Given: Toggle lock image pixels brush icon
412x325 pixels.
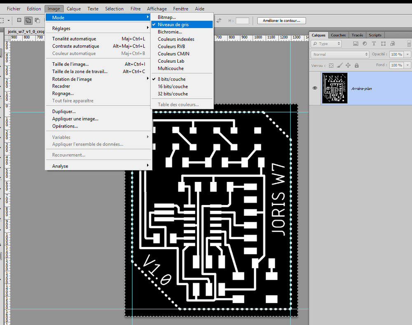Looking at the screenshot, I should click(340, 65).
